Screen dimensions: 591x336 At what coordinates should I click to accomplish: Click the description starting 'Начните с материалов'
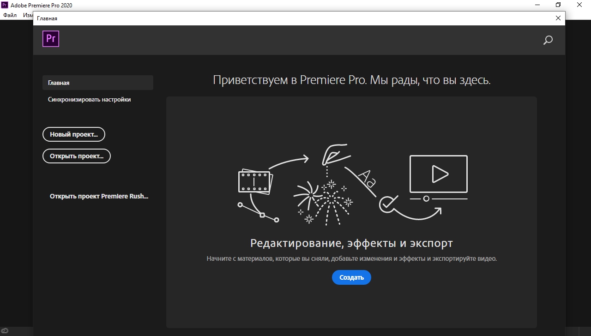(x=351, y=259)
